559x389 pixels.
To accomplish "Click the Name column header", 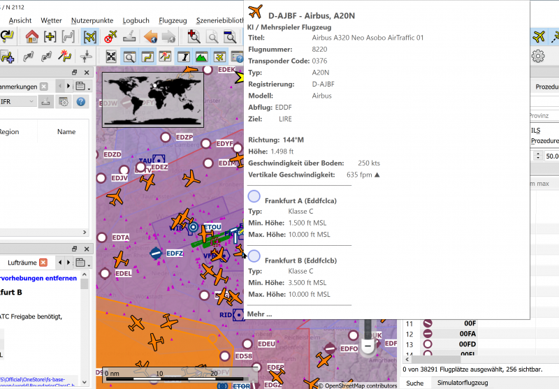I will point(66,132).
